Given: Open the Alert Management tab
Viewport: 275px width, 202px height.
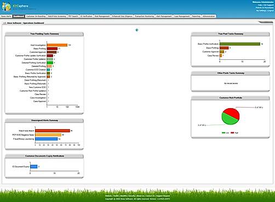Looking at the screenshot, I should coord(164,16).
